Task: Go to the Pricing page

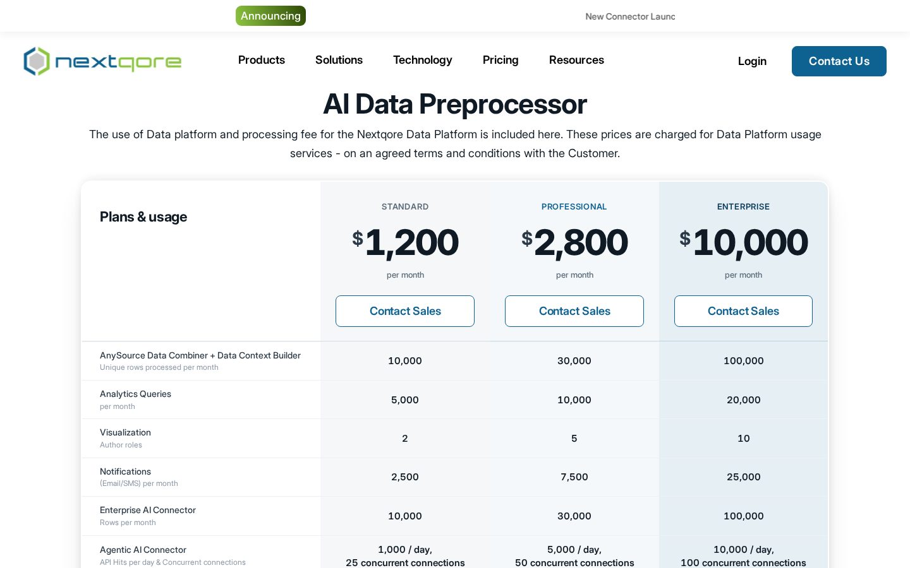Action: (500, 60)
